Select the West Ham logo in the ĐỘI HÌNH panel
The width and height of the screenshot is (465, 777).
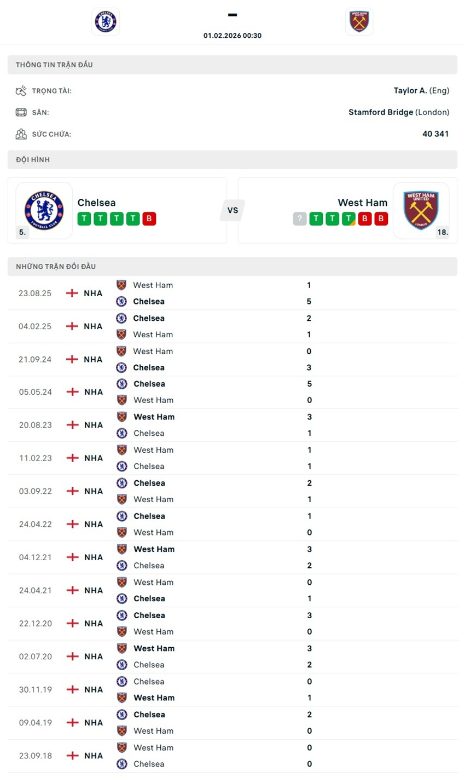(x=421, y=210)
